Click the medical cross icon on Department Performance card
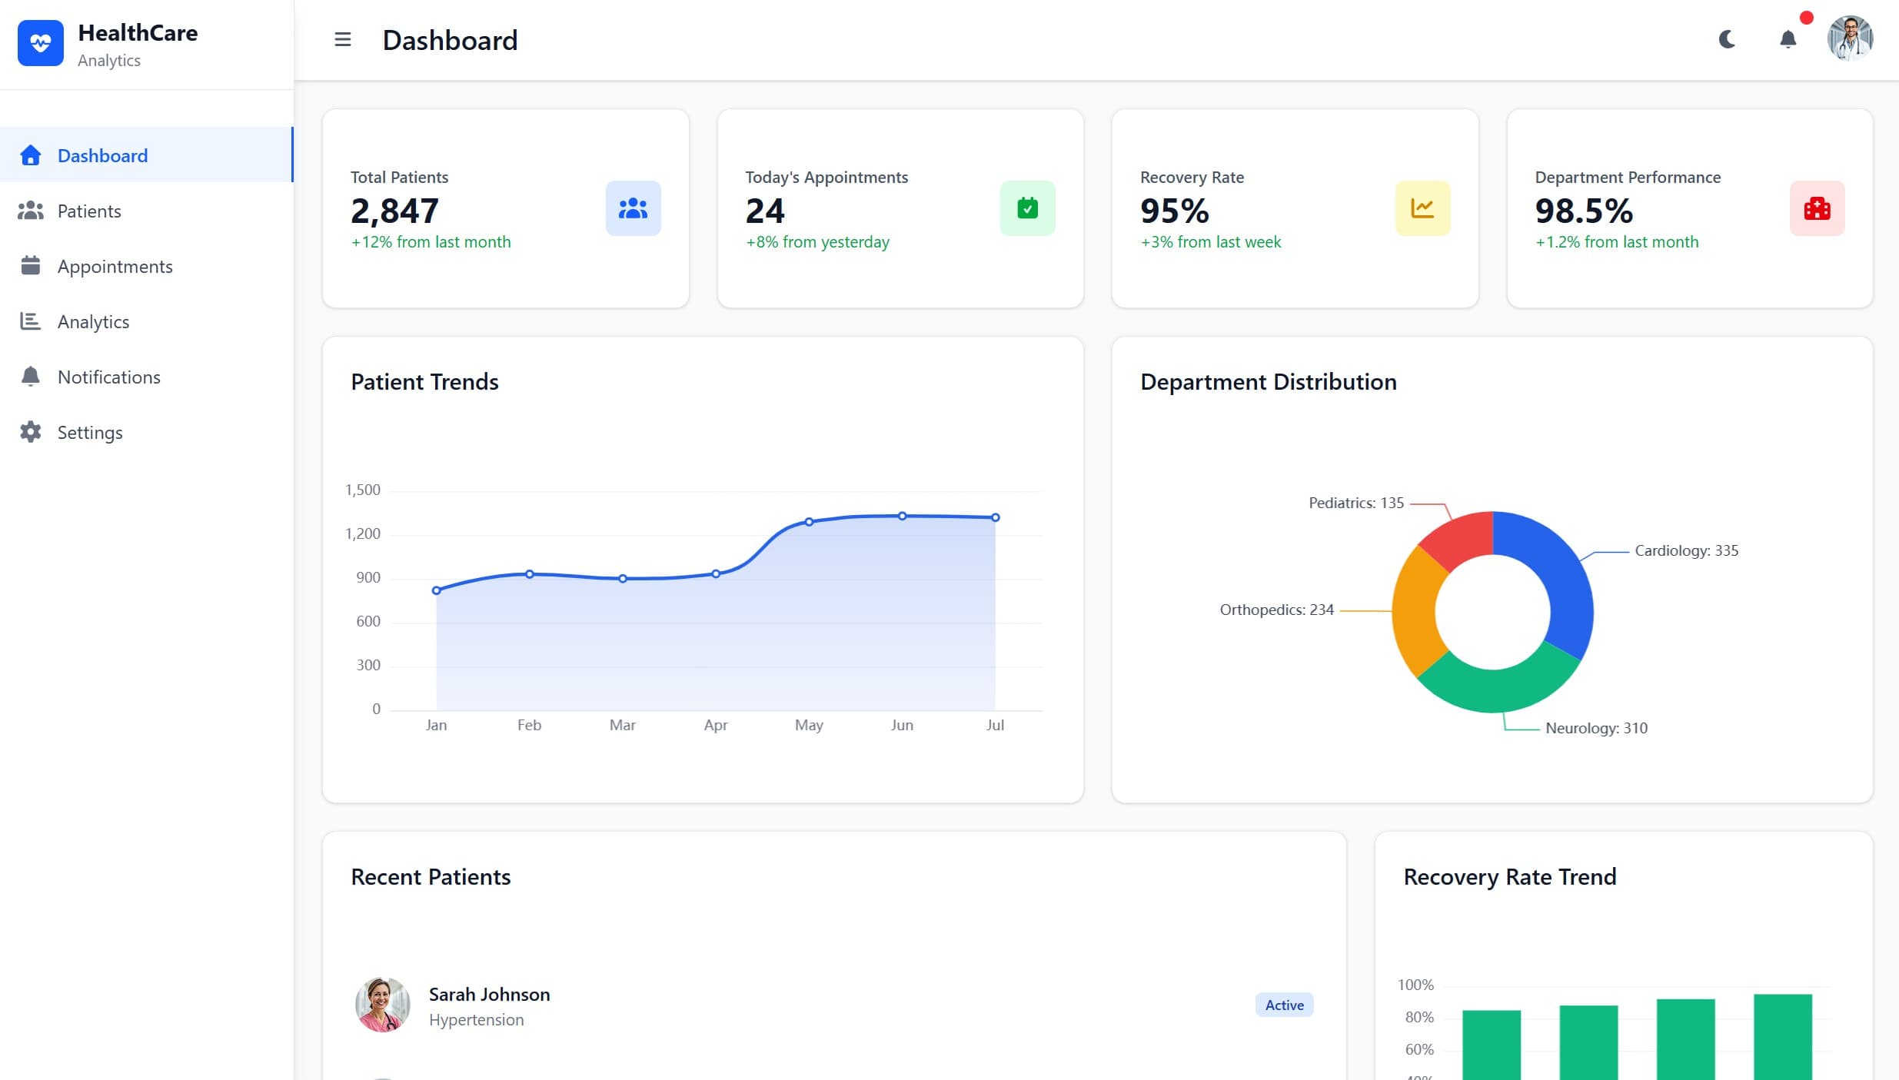The height and width of the screenshot is (1080, 1899). click(x=1816, y=208)
